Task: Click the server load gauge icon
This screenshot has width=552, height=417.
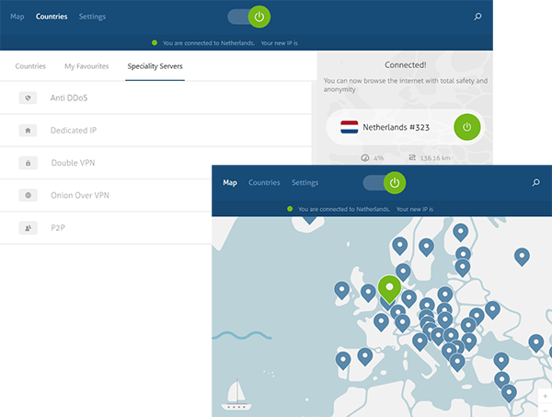Action: [364, 157]
